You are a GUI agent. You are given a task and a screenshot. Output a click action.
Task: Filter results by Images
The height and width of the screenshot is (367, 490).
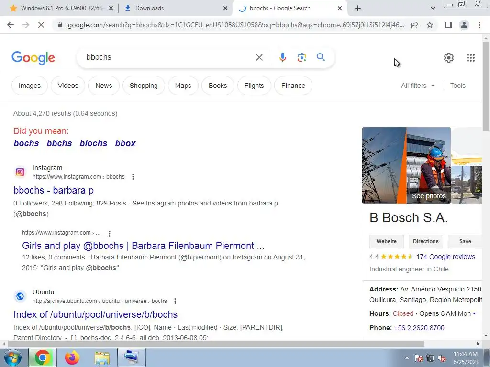coord(29,86)
